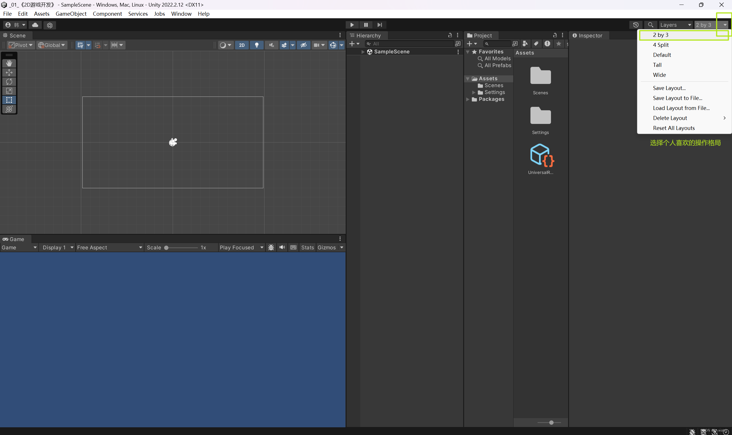The height and width of the screenshot is (435, 732).
Task: Open the search icon in the top toolbar
Action: pos(651,25)
